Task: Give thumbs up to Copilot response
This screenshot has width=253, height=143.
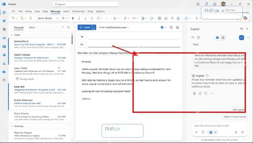Action: pyautogui.click(x=200, y=93)
